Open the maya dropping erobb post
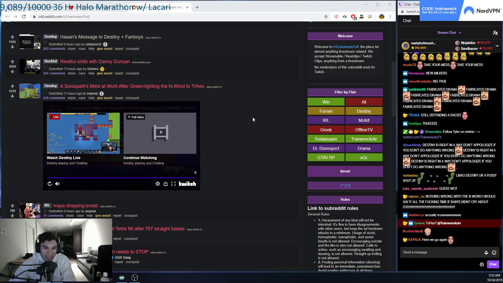 click(75, 206)
